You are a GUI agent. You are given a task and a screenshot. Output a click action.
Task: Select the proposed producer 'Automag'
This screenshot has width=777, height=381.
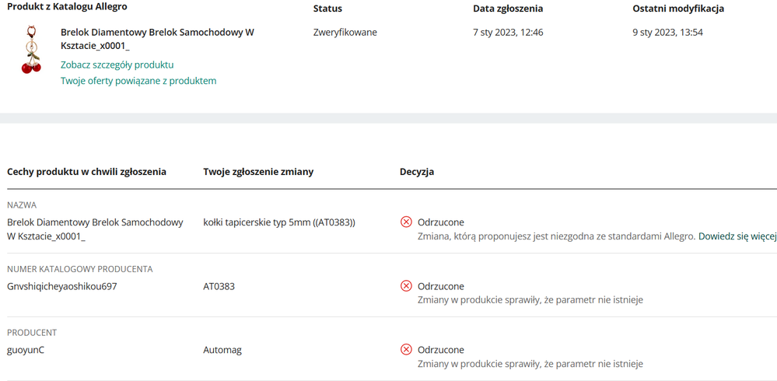(222, 350)
